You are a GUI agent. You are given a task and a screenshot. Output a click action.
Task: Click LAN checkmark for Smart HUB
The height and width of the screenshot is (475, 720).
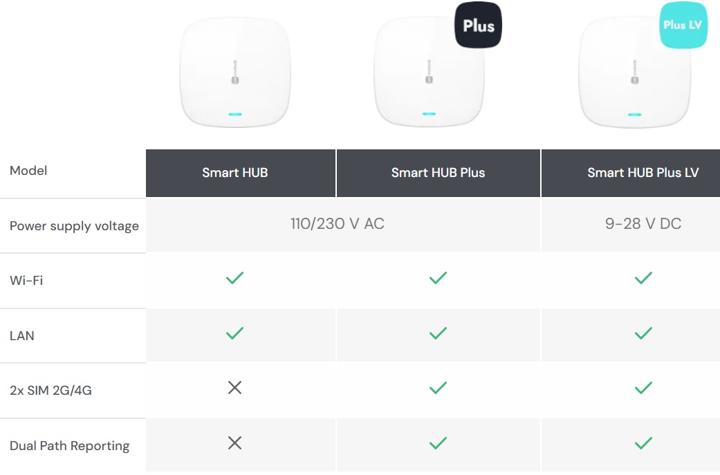pyautogui.click(x=234, y=333)
